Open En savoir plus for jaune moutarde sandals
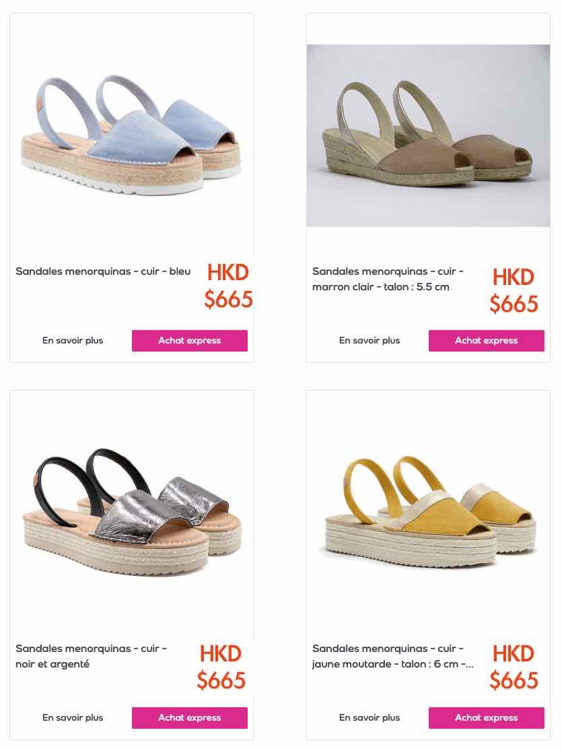562x749 pixels. click(369, 717)
